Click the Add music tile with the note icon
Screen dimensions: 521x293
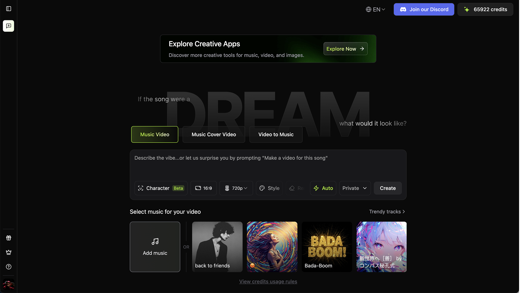coord(155,247)
